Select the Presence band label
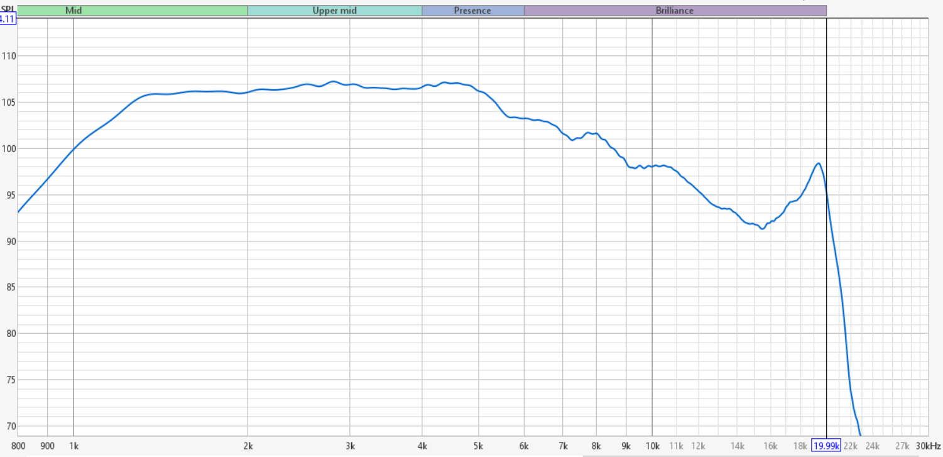 pos(472,11)
